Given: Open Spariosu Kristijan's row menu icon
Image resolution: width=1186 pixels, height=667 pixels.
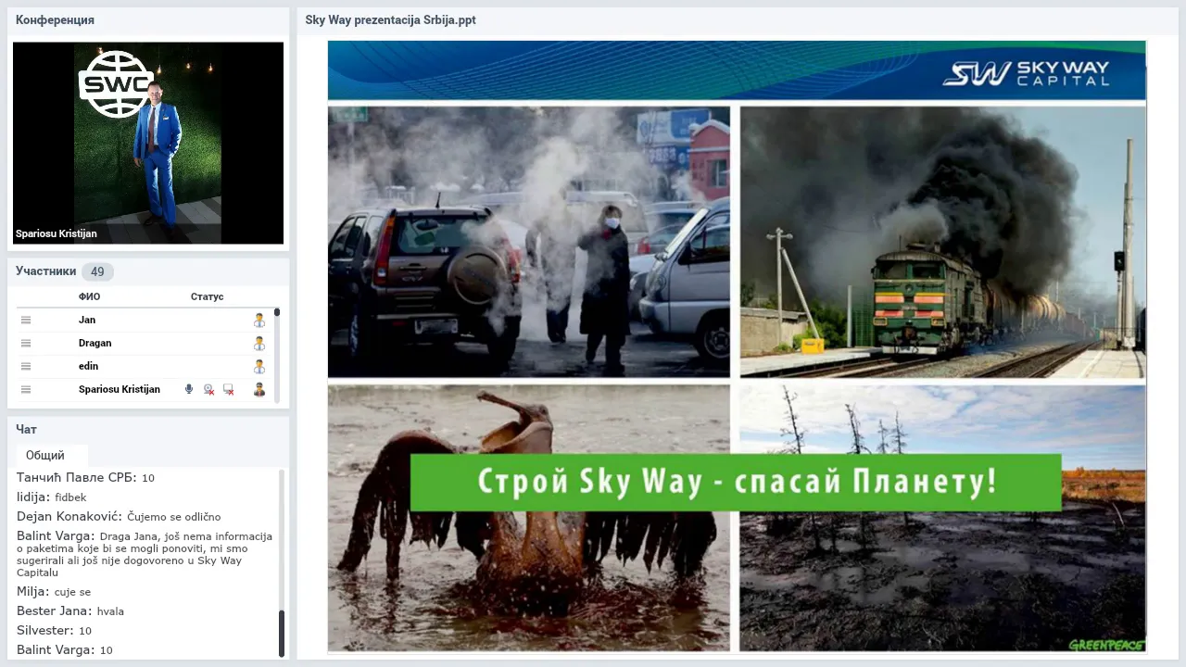Looking at the screenshot, I should coord(26,389).
